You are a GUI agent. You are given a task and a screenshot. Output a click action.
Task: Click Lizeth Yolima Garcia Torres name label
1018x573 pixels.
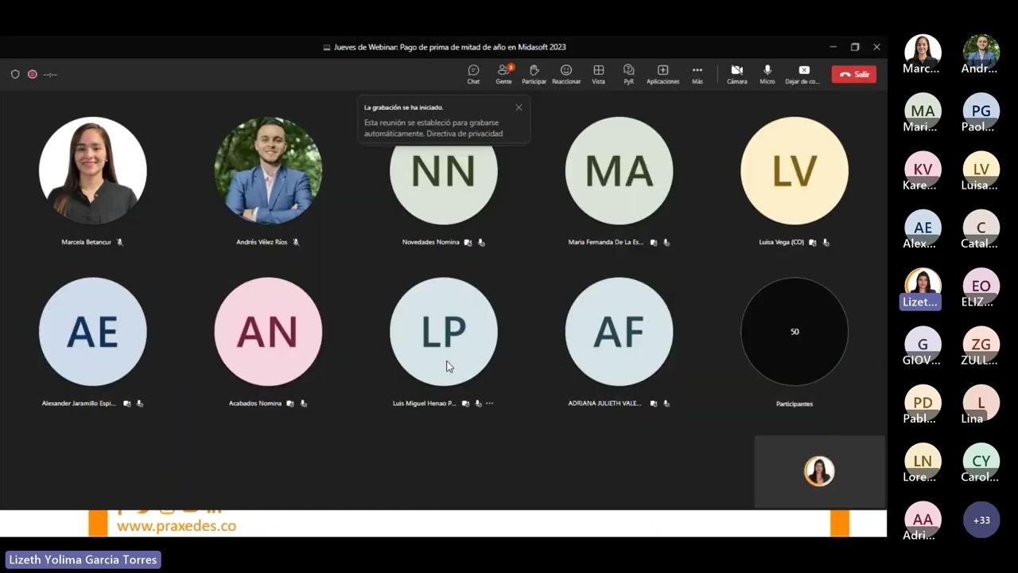[83, 559]
